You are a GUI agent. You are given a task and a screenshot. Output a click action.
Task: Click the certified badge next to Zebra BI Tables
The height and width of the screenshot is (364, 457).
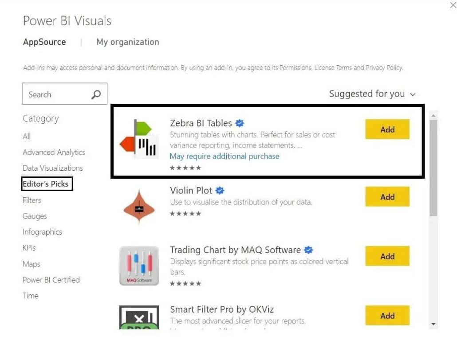[x=240, y=123]
